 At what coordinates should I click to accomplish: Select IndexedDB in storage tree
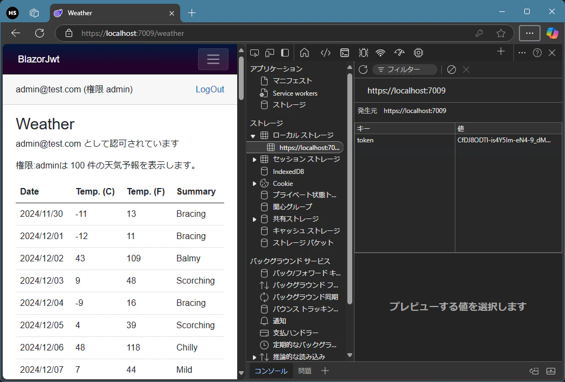[288, 172]
